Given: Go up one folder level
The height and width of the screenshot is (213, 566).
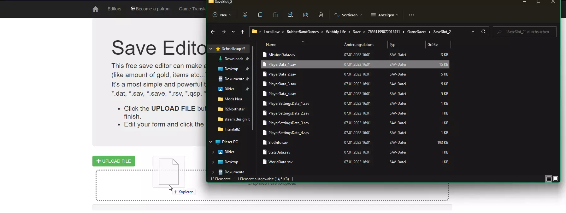Looking at the screenshot, I should coord(242,32).
